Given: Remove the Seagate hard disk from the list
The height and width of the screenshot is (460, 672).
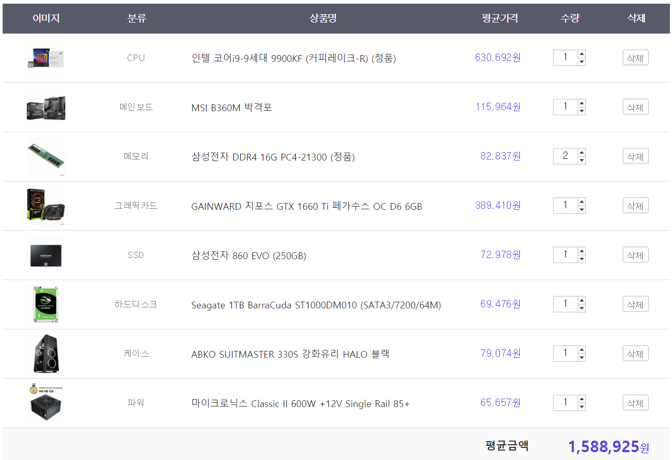Looking at the screenshot, I should [x=635, y=304].
